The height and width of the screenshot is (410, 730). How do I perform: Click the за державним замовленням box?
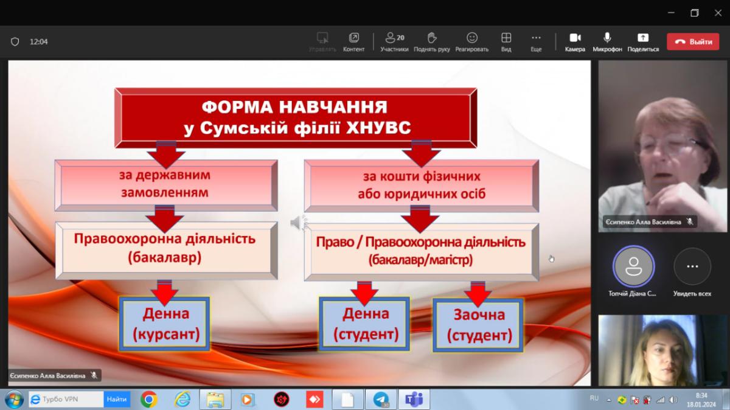coord(166,185)
